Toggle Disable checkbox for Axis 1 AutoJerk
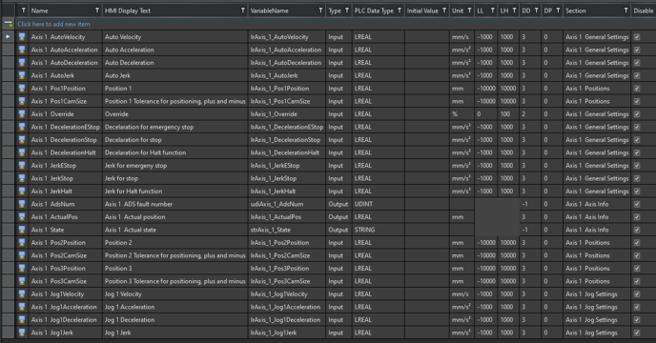Image resolution: width=656 pixels, height=343 pixels. 637,75
